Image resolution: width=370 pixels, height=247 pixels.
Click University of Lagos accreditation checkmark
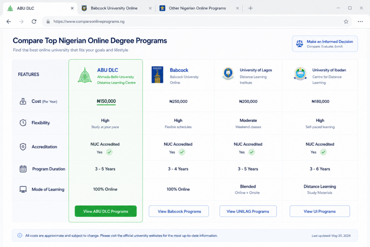coord(252,152)
